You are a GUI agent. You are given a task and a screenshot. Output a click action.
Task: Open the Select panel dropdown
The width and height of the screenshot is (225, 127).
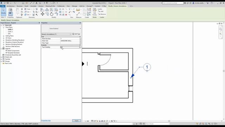[x=3, y=17]
